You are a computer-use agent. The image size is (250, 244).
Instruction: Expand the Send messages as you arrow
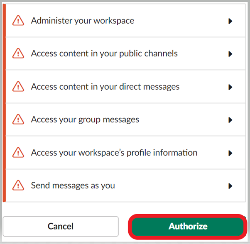pos(230,186)
